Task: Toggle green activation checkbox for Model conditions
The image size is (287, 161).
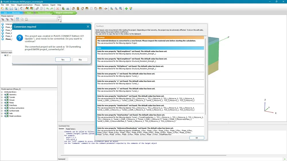Action: pos(8,116)
